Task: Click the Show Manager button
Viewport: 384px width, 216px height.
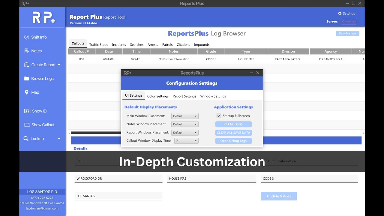Action: click(347, 34)
